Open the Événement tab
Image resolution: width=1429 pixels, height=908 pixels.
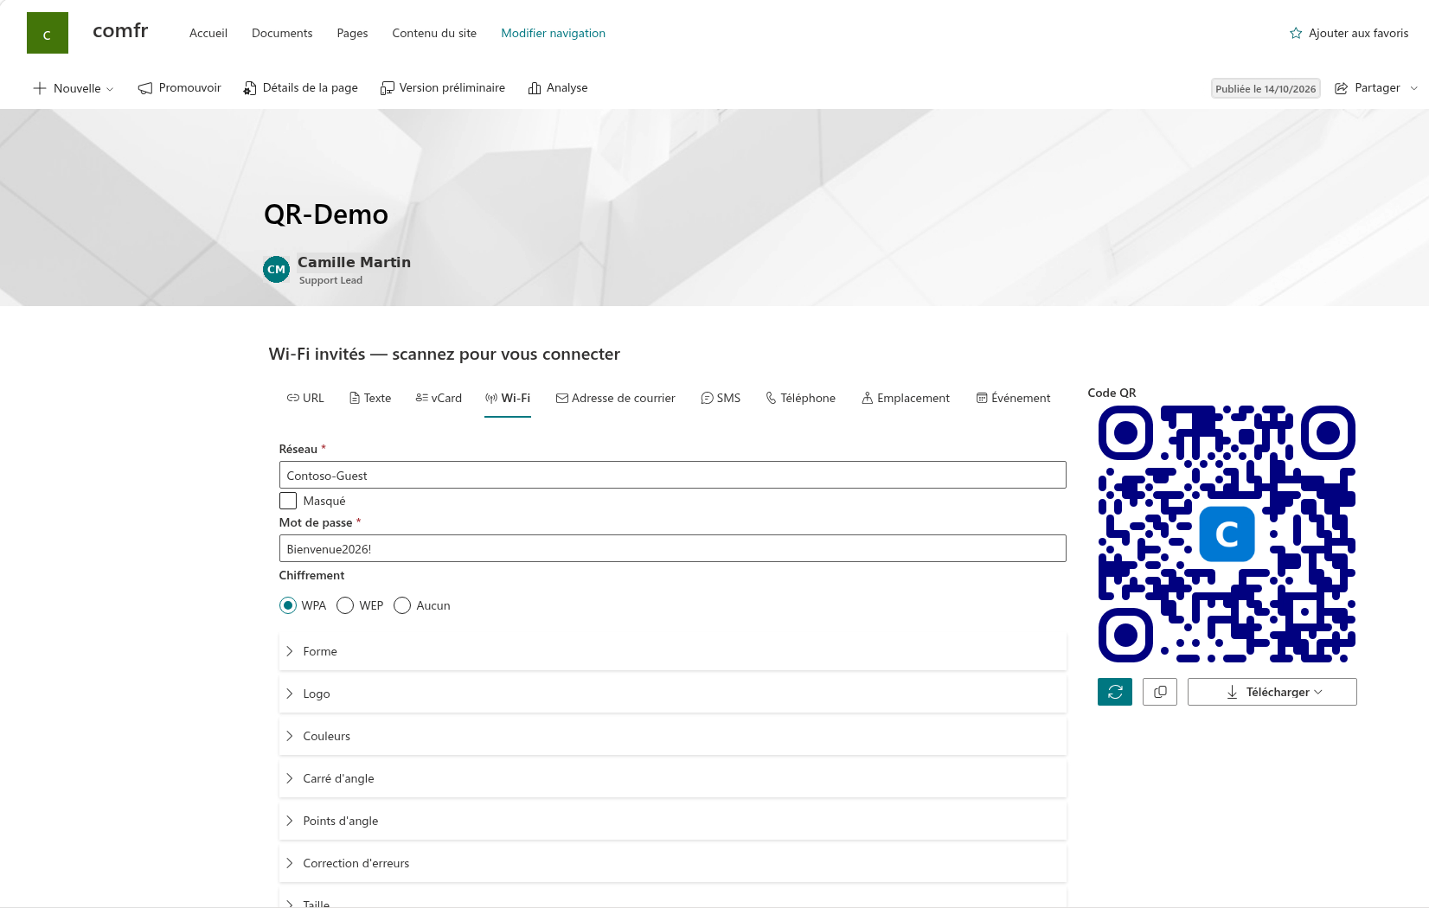pyautogui.click(x=1014, y=398)
